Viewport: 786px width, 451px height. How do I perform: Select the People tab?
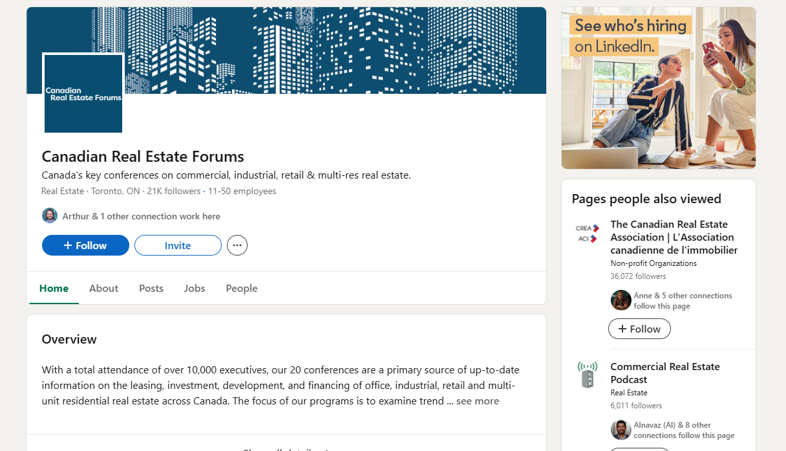pos(242,289)
